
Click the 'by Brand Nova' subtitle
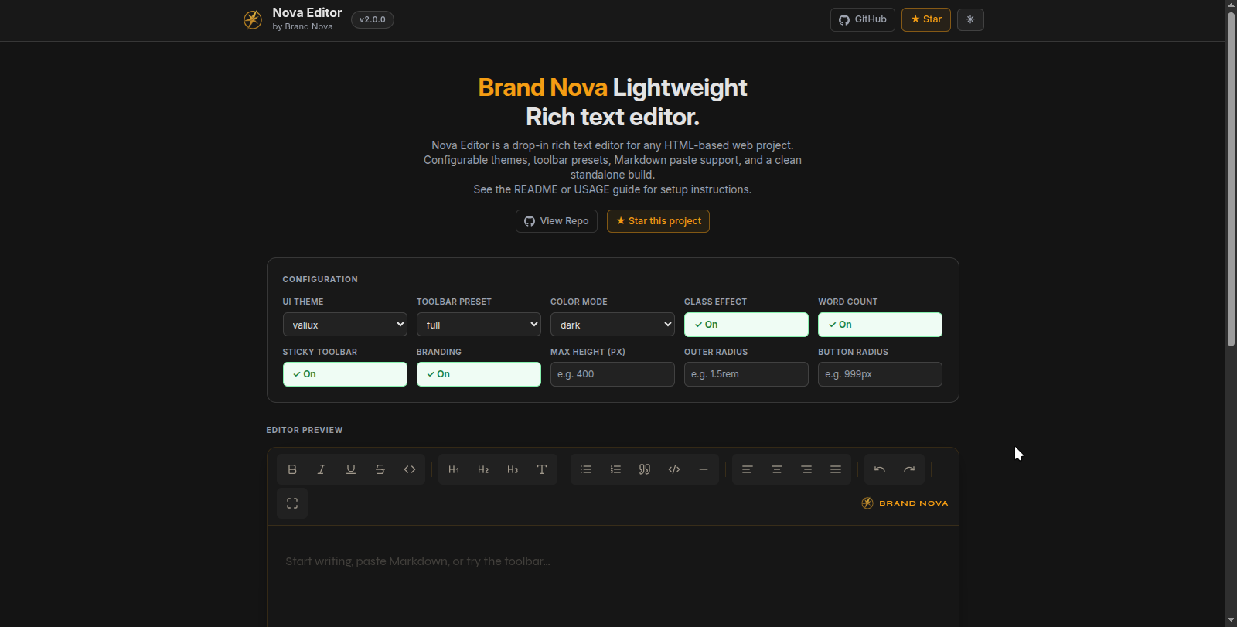302,26
